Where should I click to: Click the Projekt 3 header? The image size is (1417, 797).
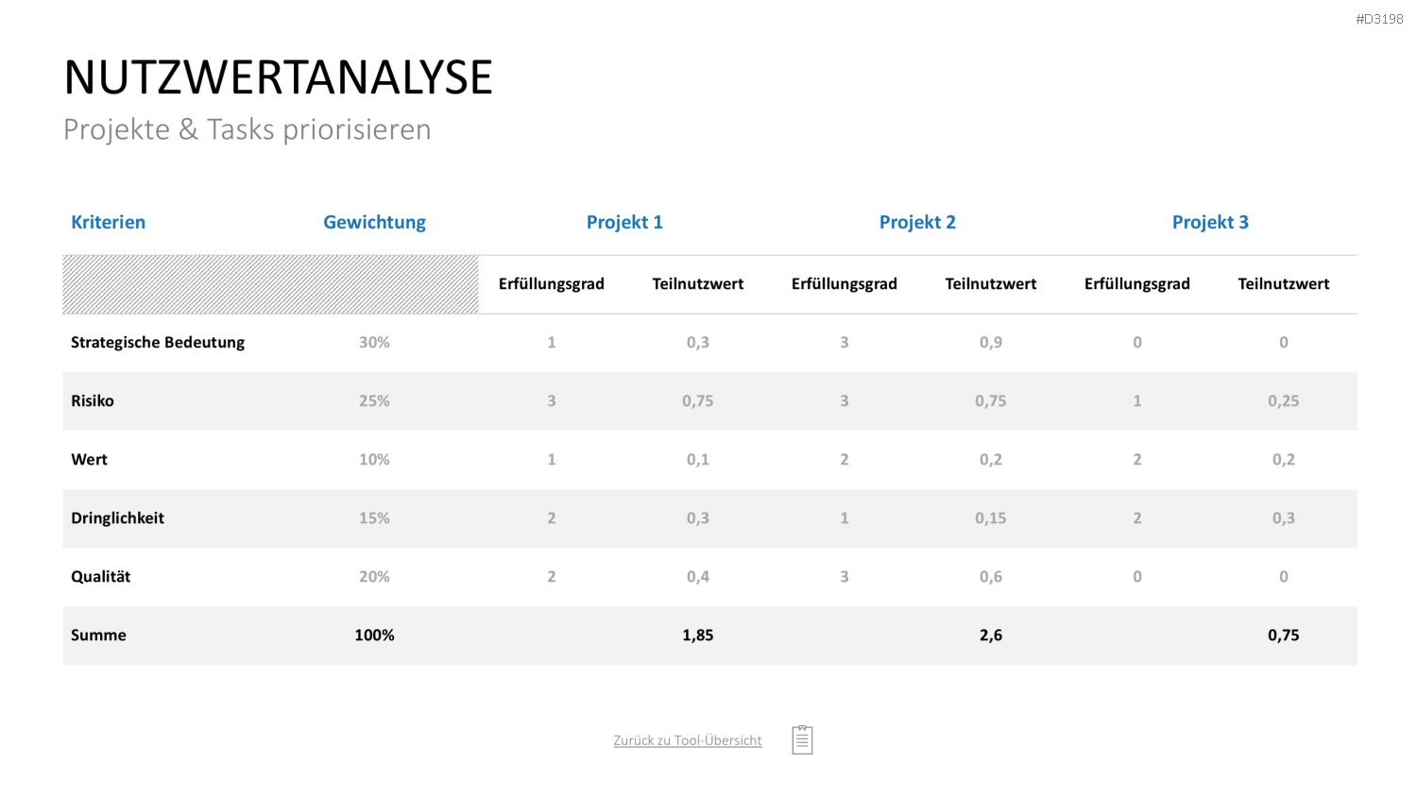click(1210, 222)
